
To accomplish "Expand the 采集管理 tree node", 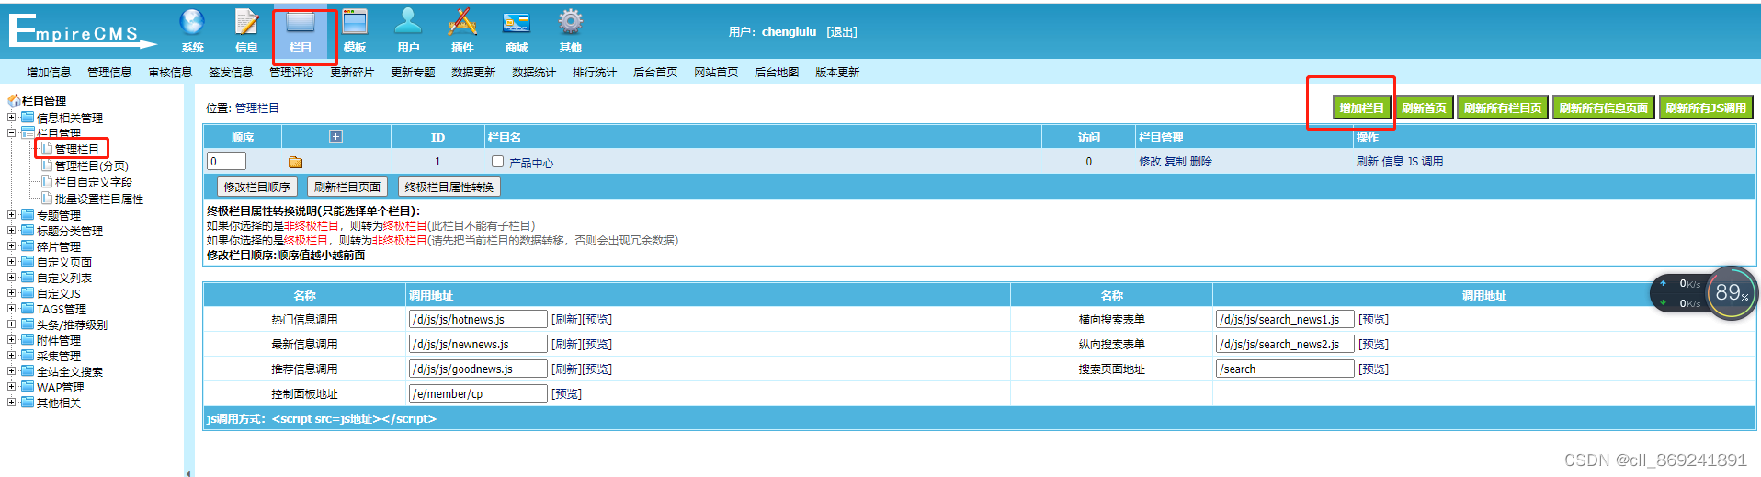I will 12,356.
